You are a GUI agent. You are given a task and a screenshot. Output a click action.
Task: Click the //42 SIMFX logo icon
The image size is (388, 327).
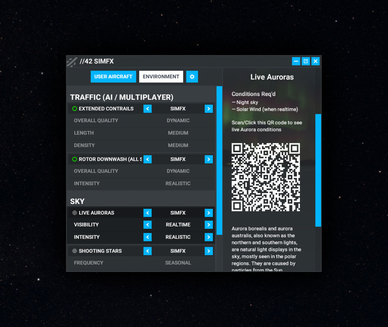tap(72, 62)
